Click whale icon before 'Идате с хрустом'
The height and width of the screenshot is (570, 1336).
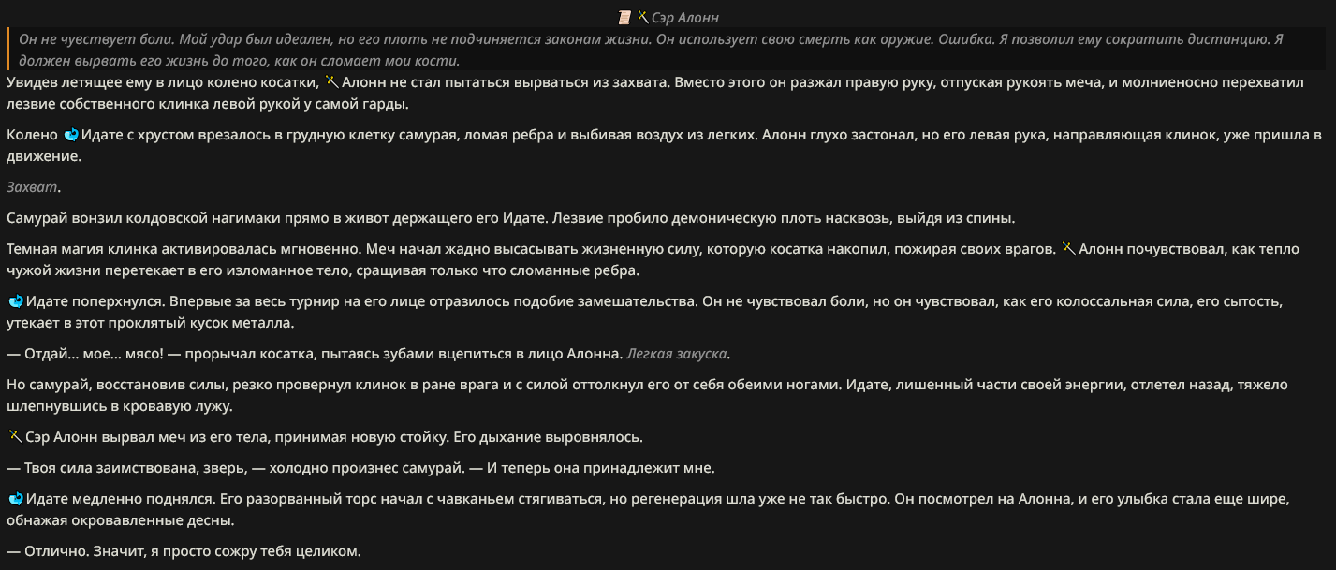coord(71,135)
